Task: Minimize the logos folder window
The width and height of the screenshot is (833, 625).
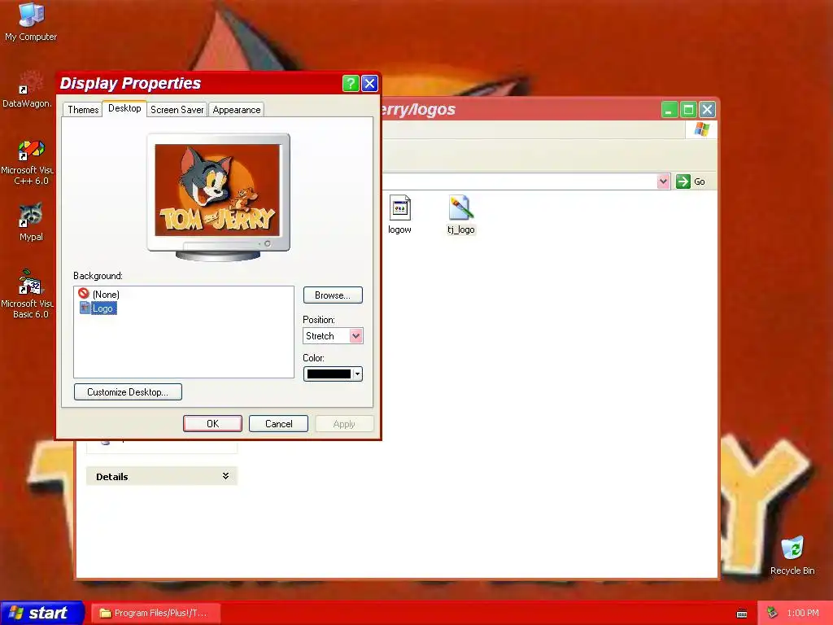Action: tap(669, 110)
